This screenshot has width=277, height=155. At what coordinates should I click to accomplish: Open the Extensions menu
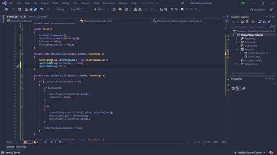click(109, 3)
